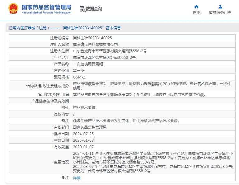The image size is (239, 185).
Task: Select expiry date 2030-01-07
Action: [83, 147]
